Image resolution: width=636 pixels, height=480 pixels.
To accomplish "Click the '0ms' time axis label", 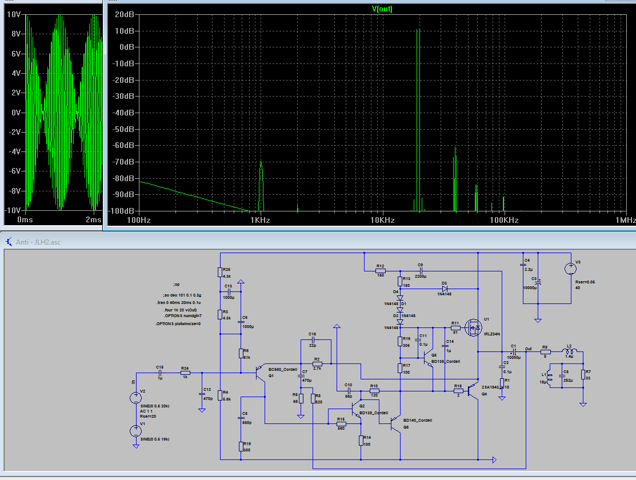I will pos(25,219).
